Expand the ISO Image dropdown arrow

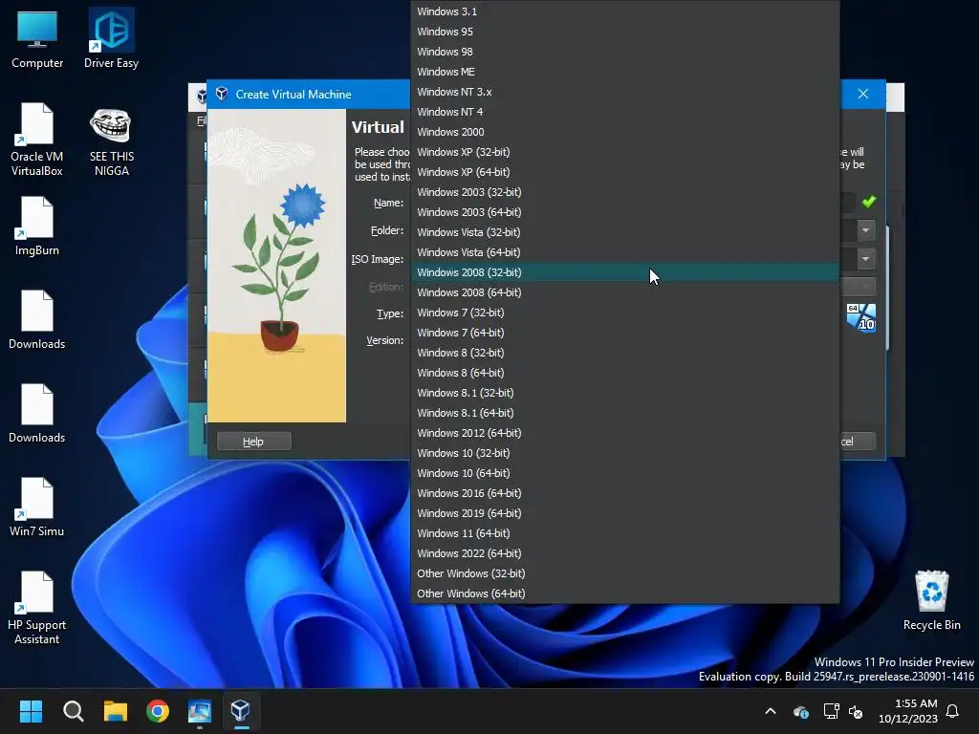[865, 258]
